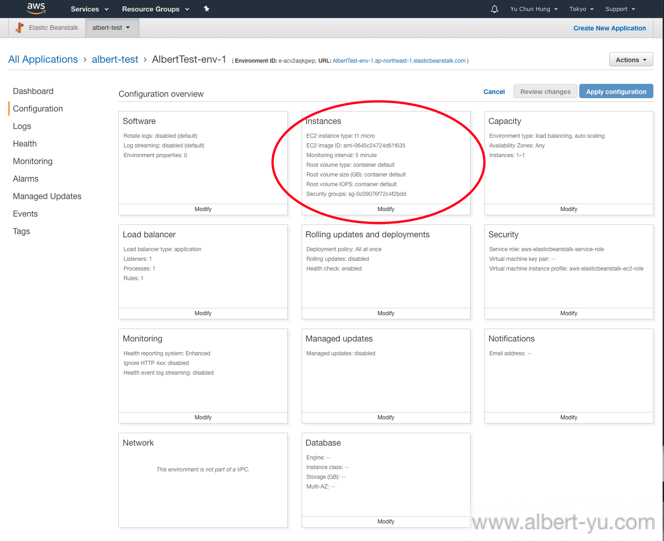The height and width of the screenshot is (541, 664).
Task: Modify the Load balancer card
Action: click(203, 313)
